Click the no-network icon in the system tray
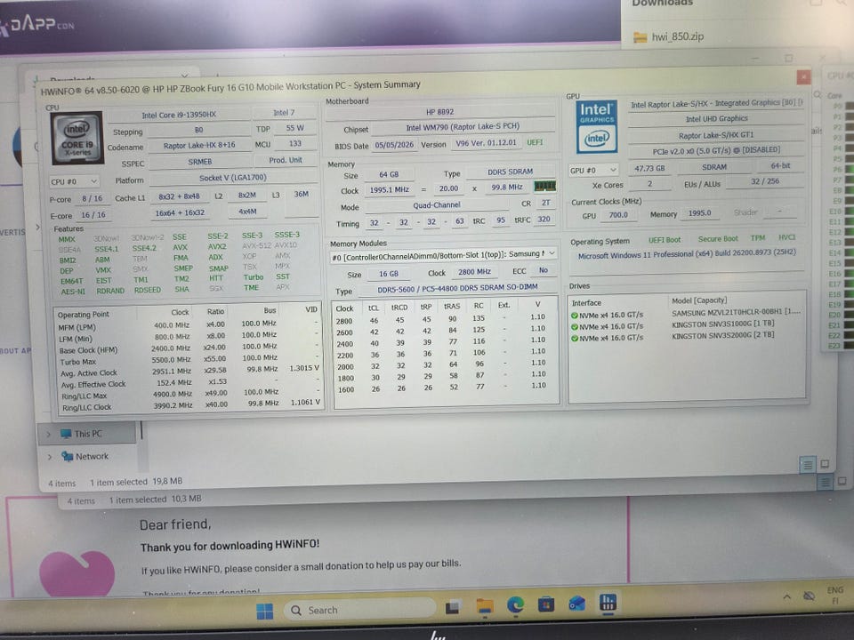Viewport: 854px width, 640px height. point(809,596)
